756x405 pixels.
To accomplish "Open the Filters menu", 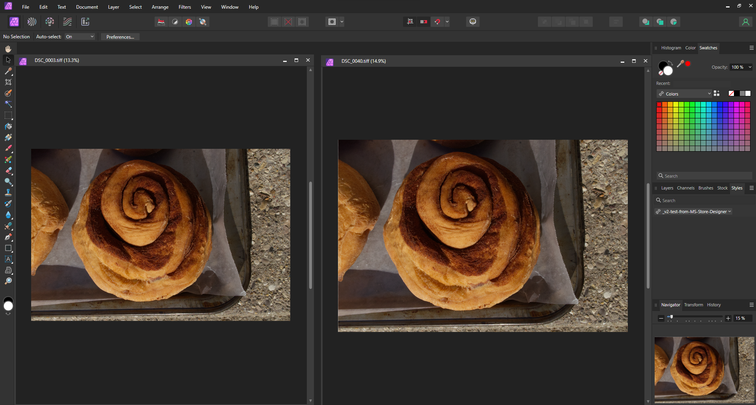I will 184,7.
